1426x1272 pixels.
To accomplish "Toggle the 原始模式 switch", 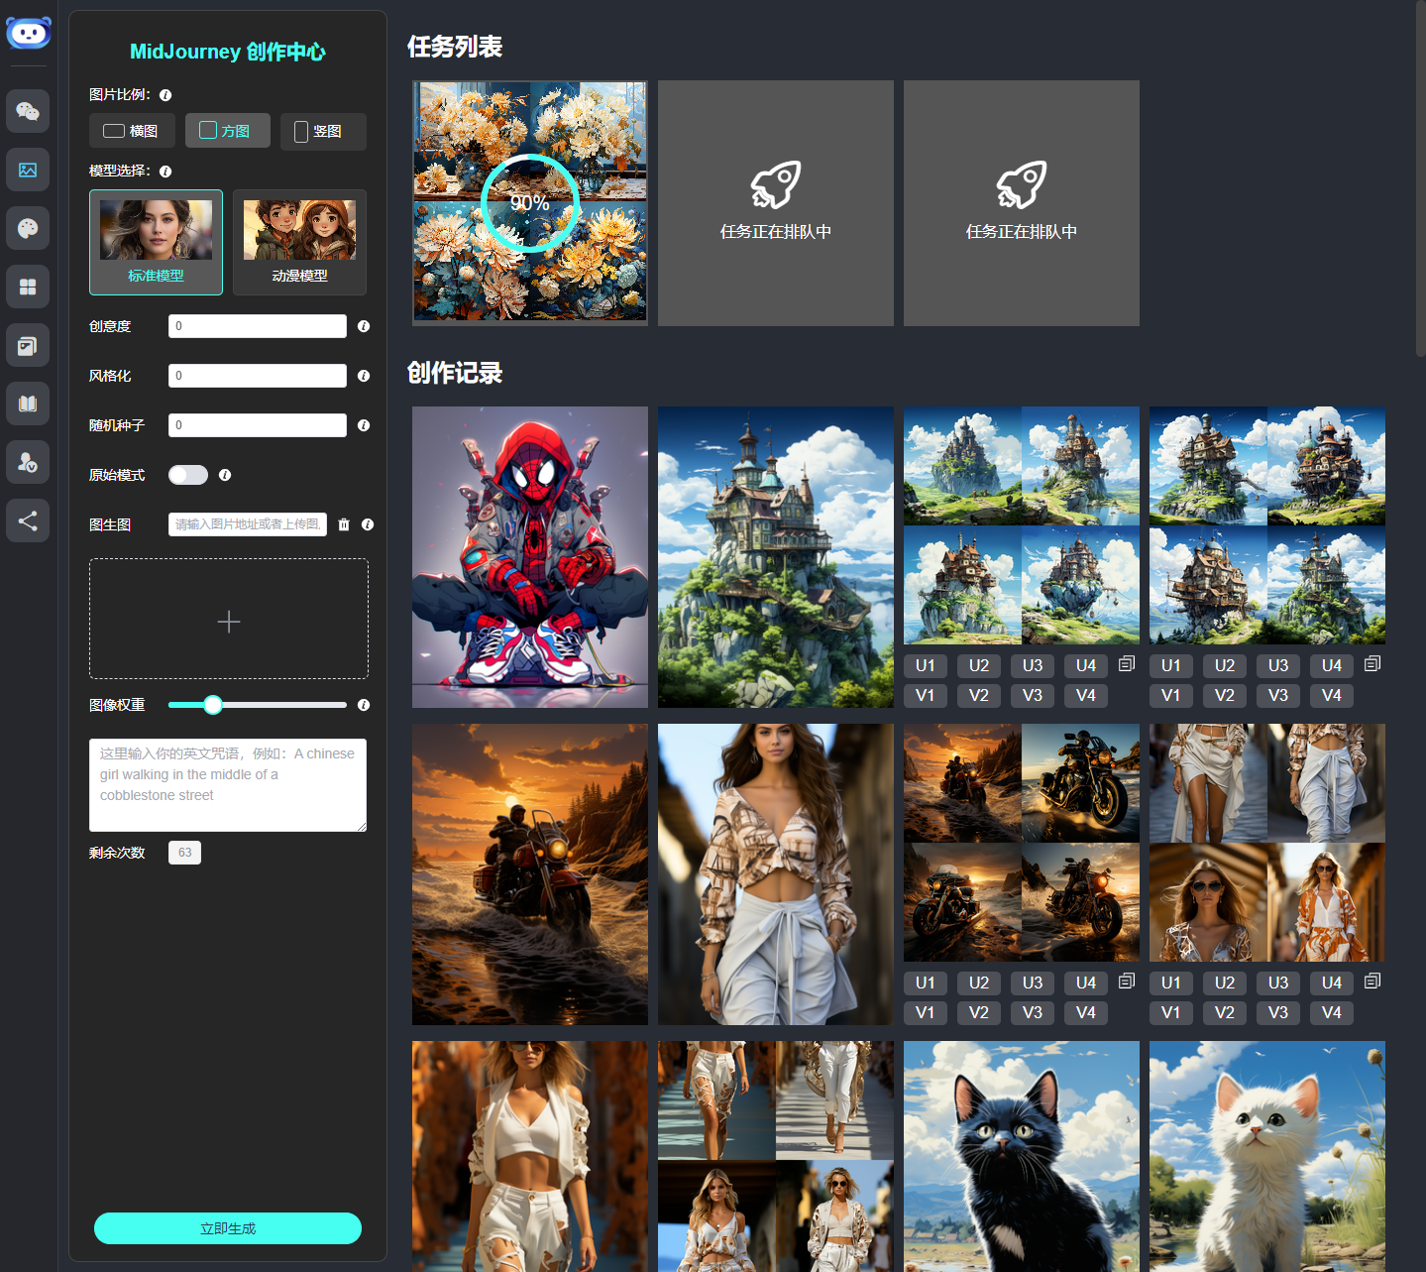I will click(x=188, y=475).
